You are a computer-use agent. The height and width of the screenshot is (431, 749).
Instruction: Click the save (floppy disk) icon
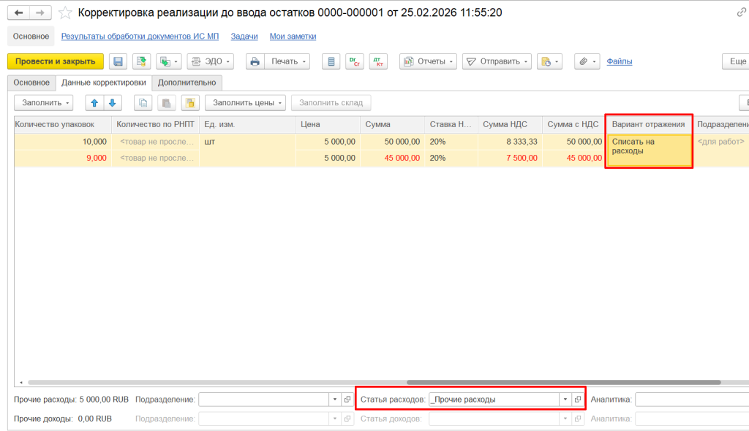click(117, 61)
